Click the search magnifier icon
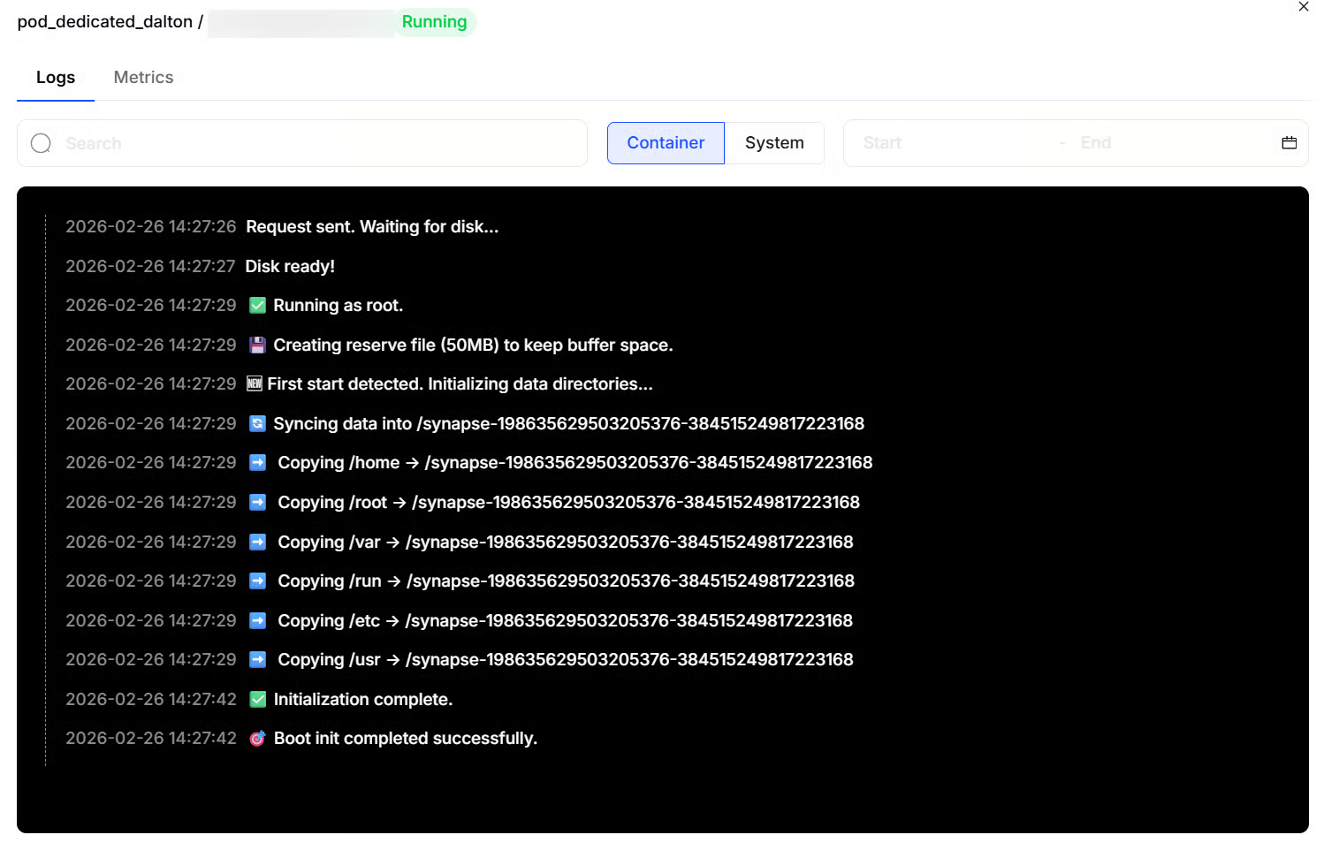The image size is (1324, 850). (41, 143)
